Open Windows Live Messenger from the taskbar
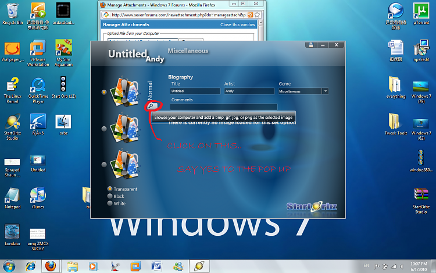Viewport: 436px width, 273px height. tap(178, 267)
